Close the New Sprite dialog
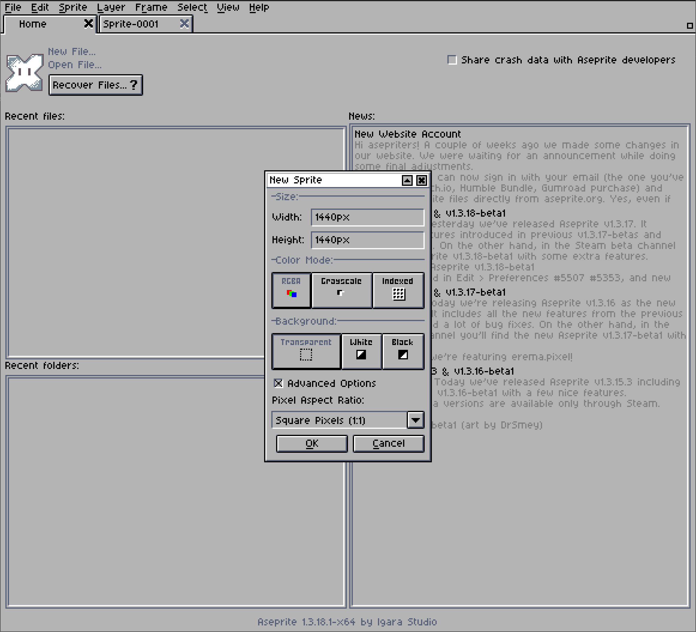Image resolution: width=696 pixels, height=632 pixels. (421, 180)
